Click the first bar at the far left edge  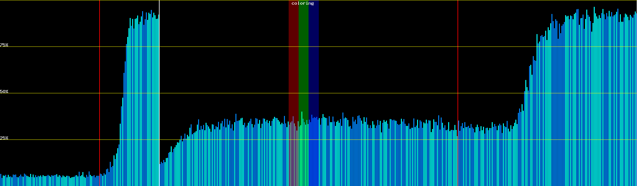click(x=1, y=180)
